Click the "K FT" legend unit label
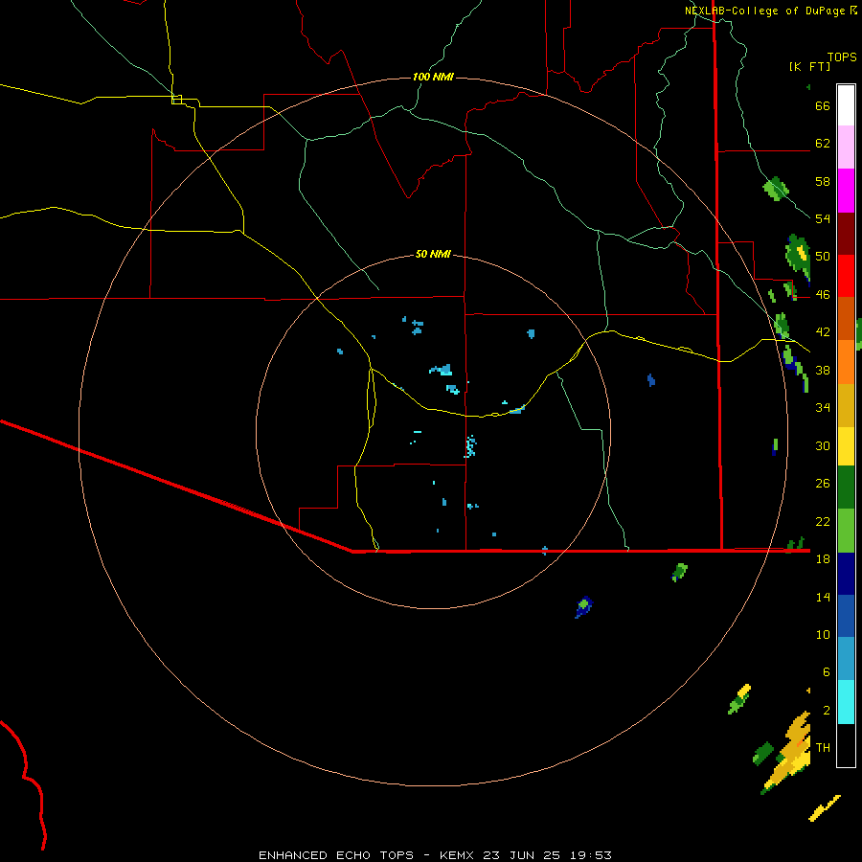 [x=809, y=67]
